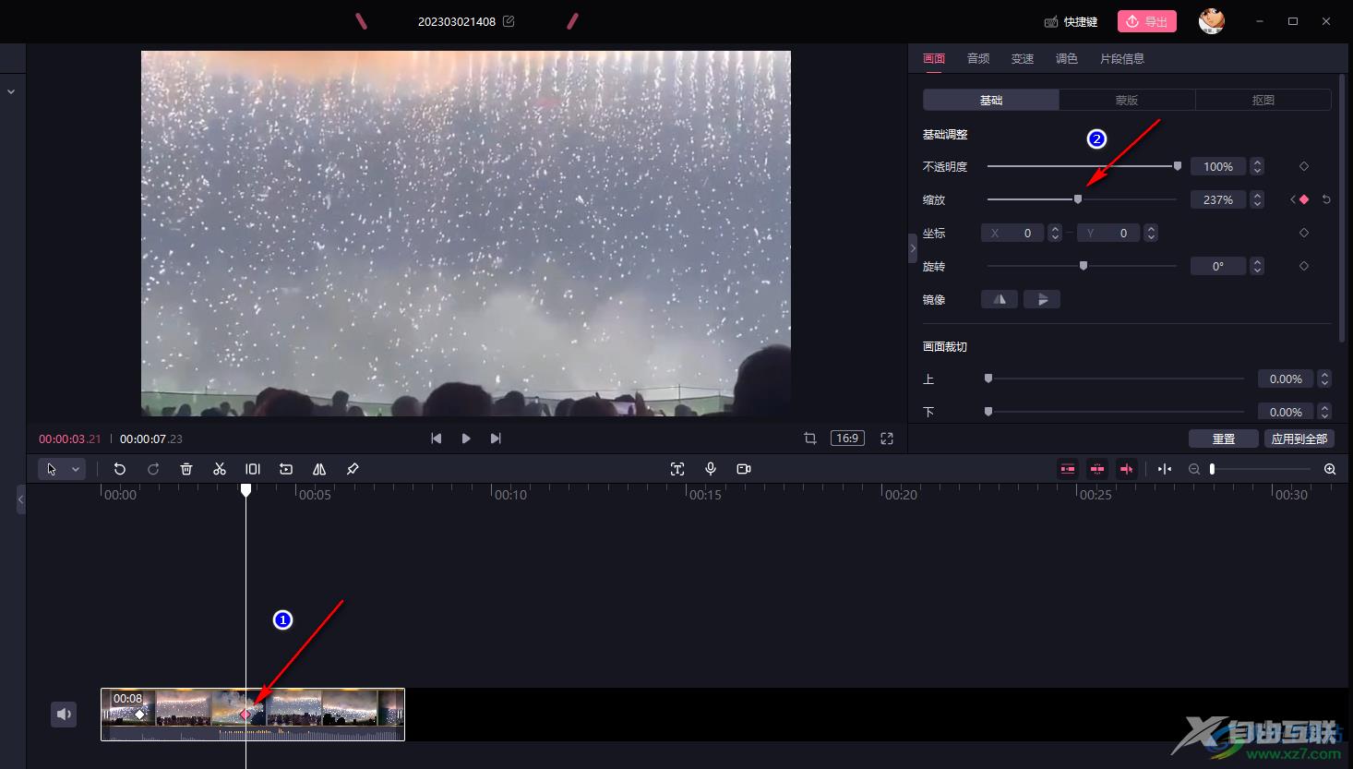Click the playhead-centering split icon by zoom

coord(1165,469)
